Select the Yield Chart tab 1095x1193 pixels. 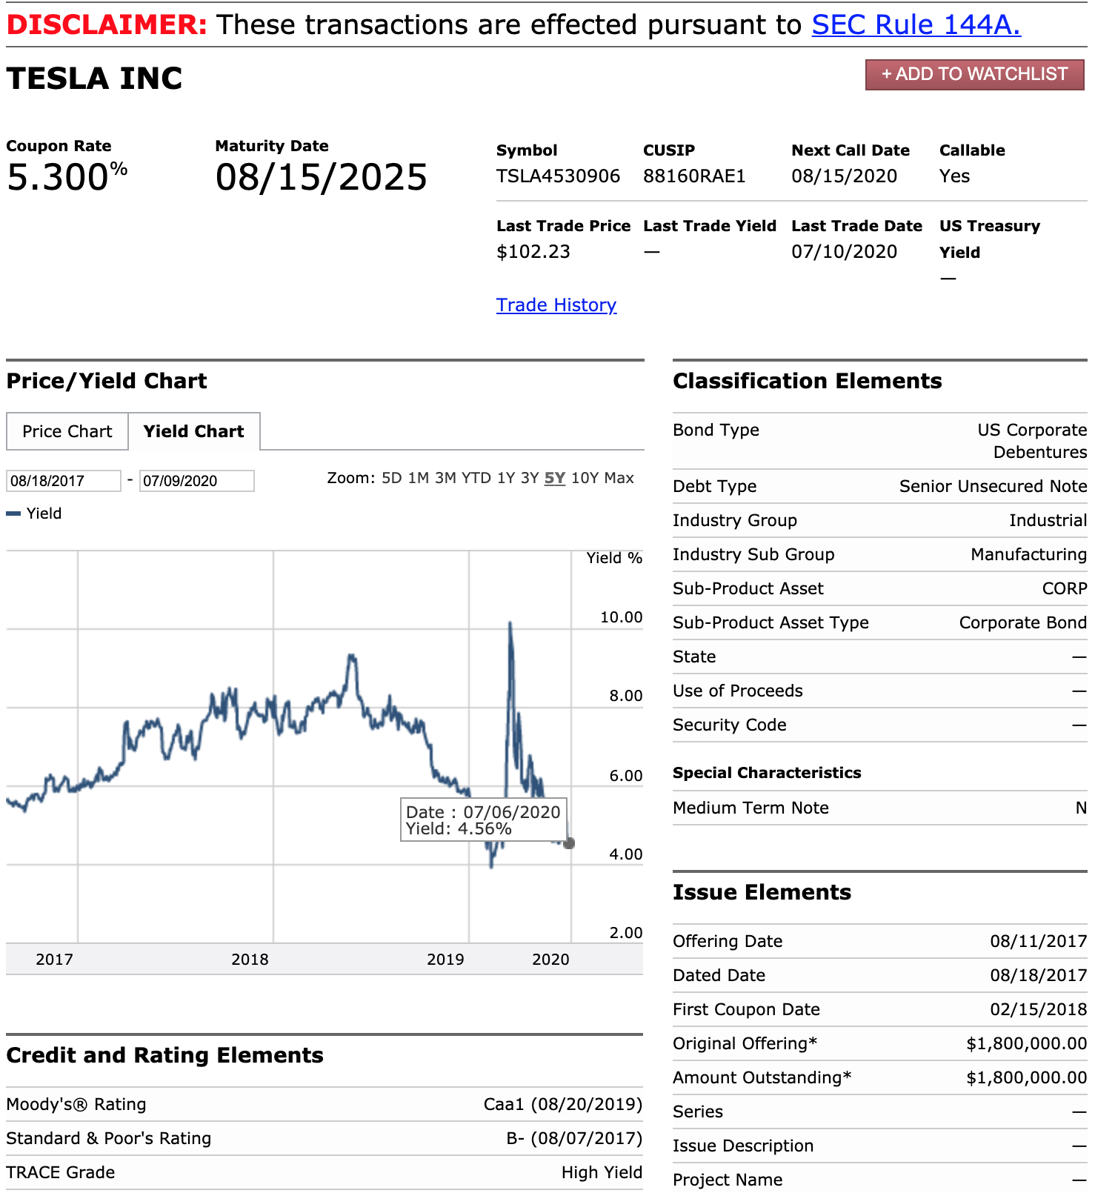[194, 431]
